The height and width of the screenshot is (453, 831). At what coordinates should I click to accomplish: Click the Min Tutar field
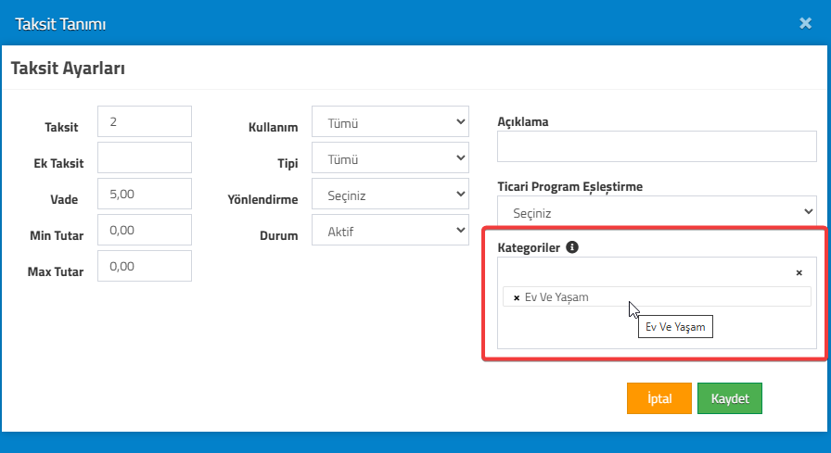coord(144,230)
